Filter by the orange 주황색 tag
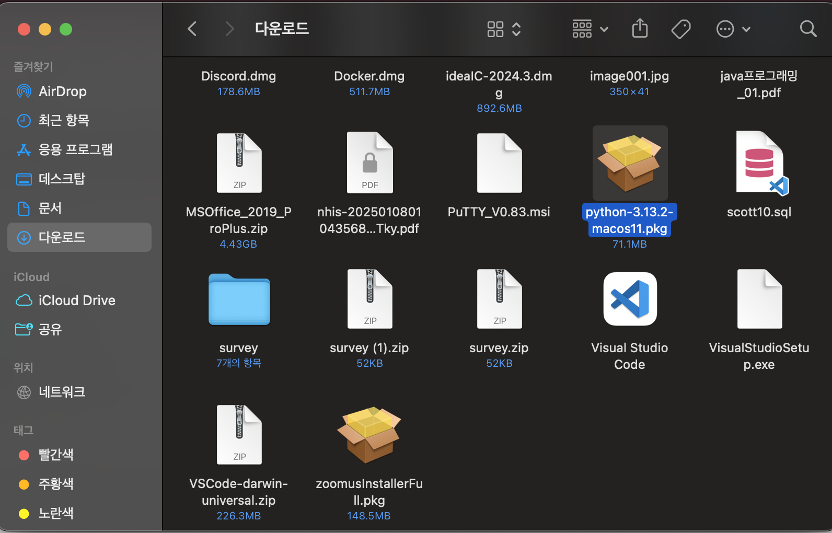The width and height of the screenshot is (832, 533). (x=79, y=484)
